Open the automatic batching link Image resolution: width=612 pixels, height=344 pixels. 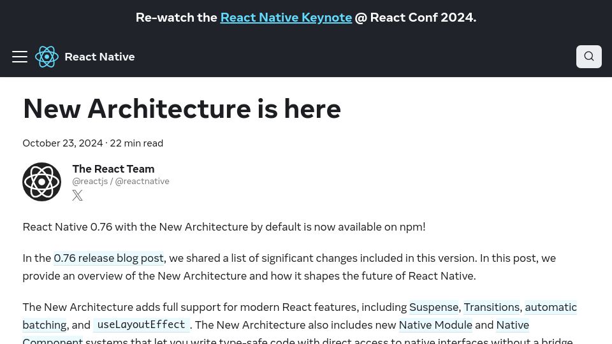pos(551,307)
